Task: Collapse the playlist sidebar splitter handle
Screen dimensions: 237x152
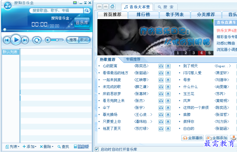Action: click(x=20, y=95)
